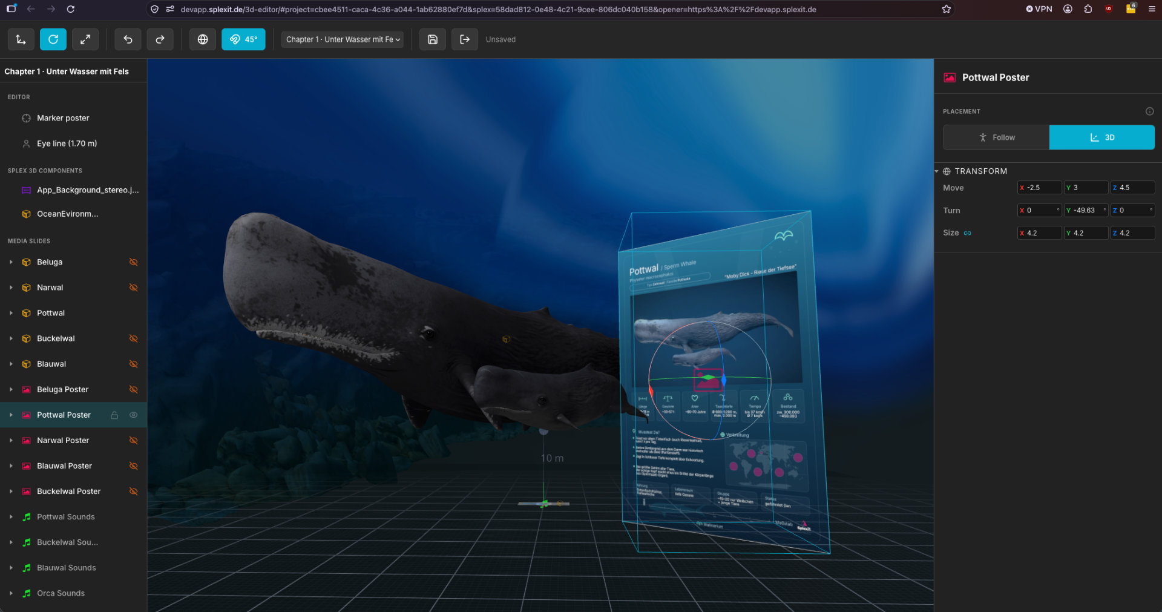Select the move/translate axis tool

tap(21, 39)
